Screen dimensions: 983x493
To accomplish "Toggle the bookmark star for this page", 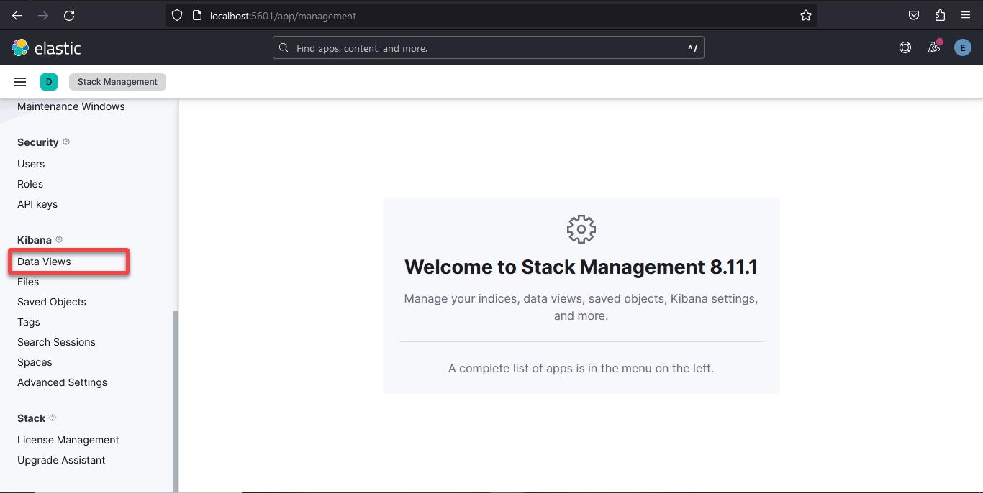I will pyautogui.click(x=805, y=15).
